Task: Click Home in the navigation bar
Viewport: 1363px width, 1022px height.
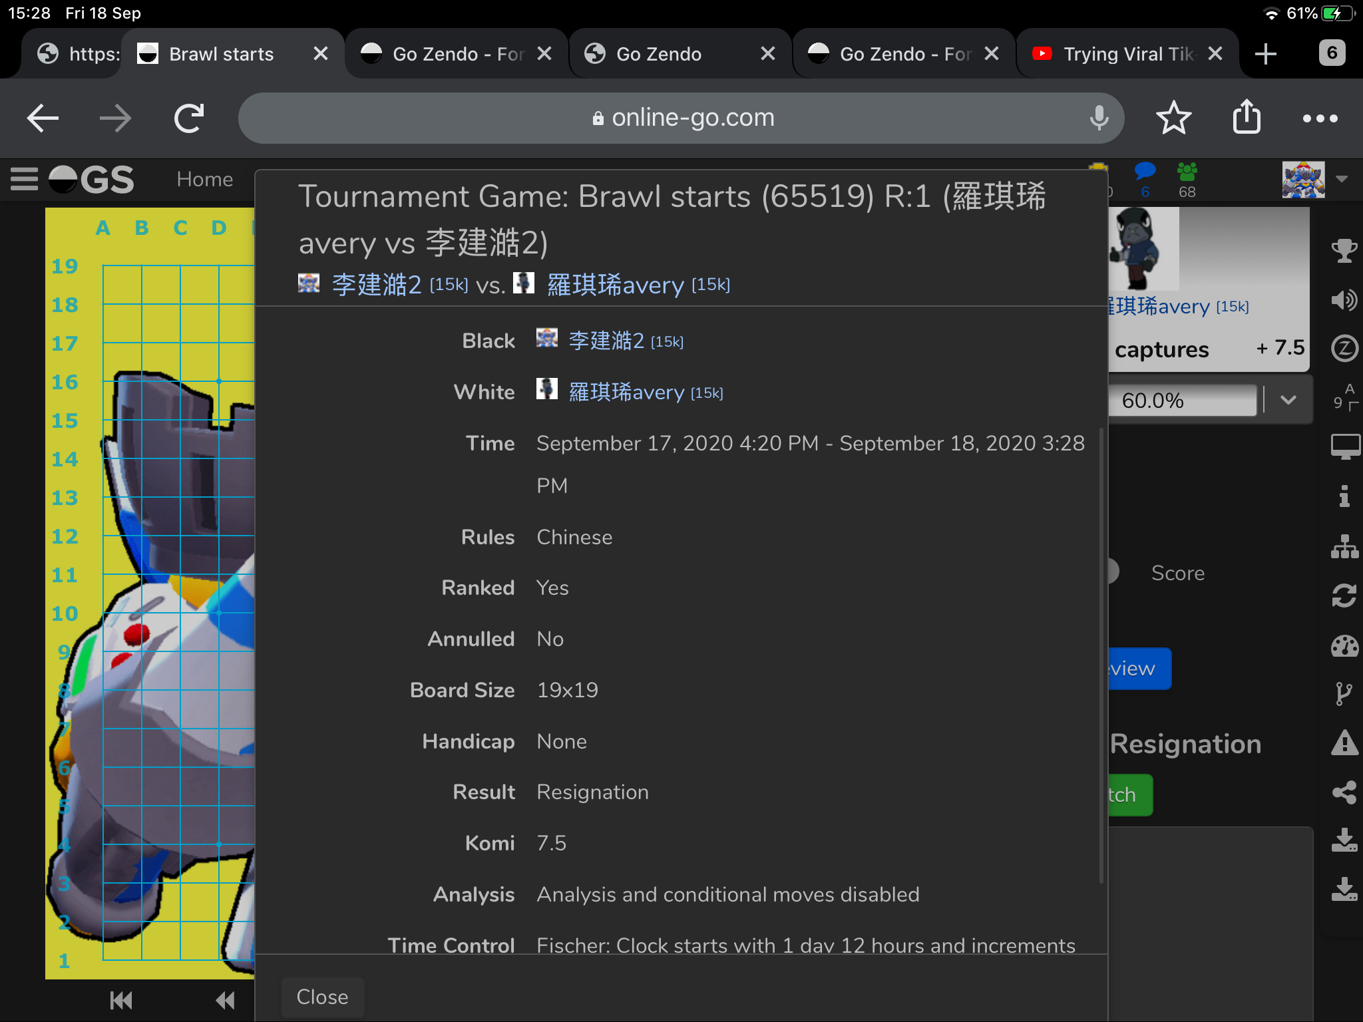Action: click(x=204, y=180)
